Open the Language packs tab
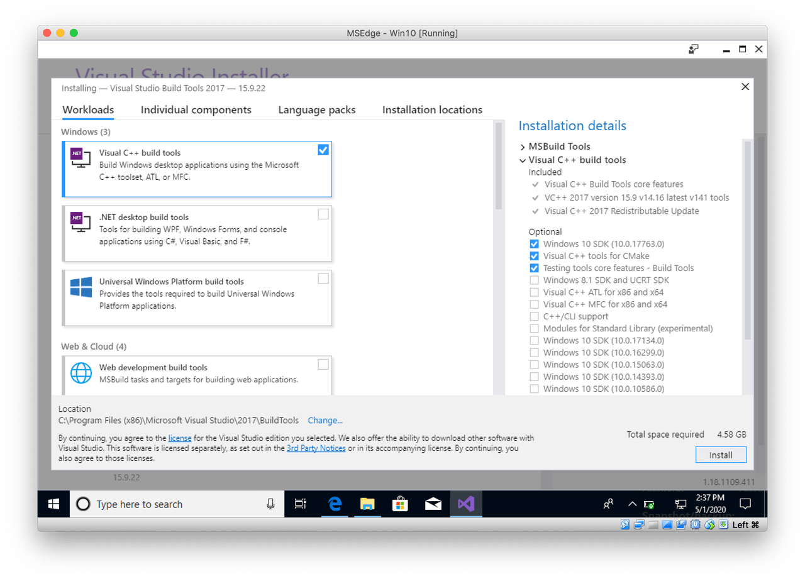This screenshot has width=805, height=581. pos(316,109)
